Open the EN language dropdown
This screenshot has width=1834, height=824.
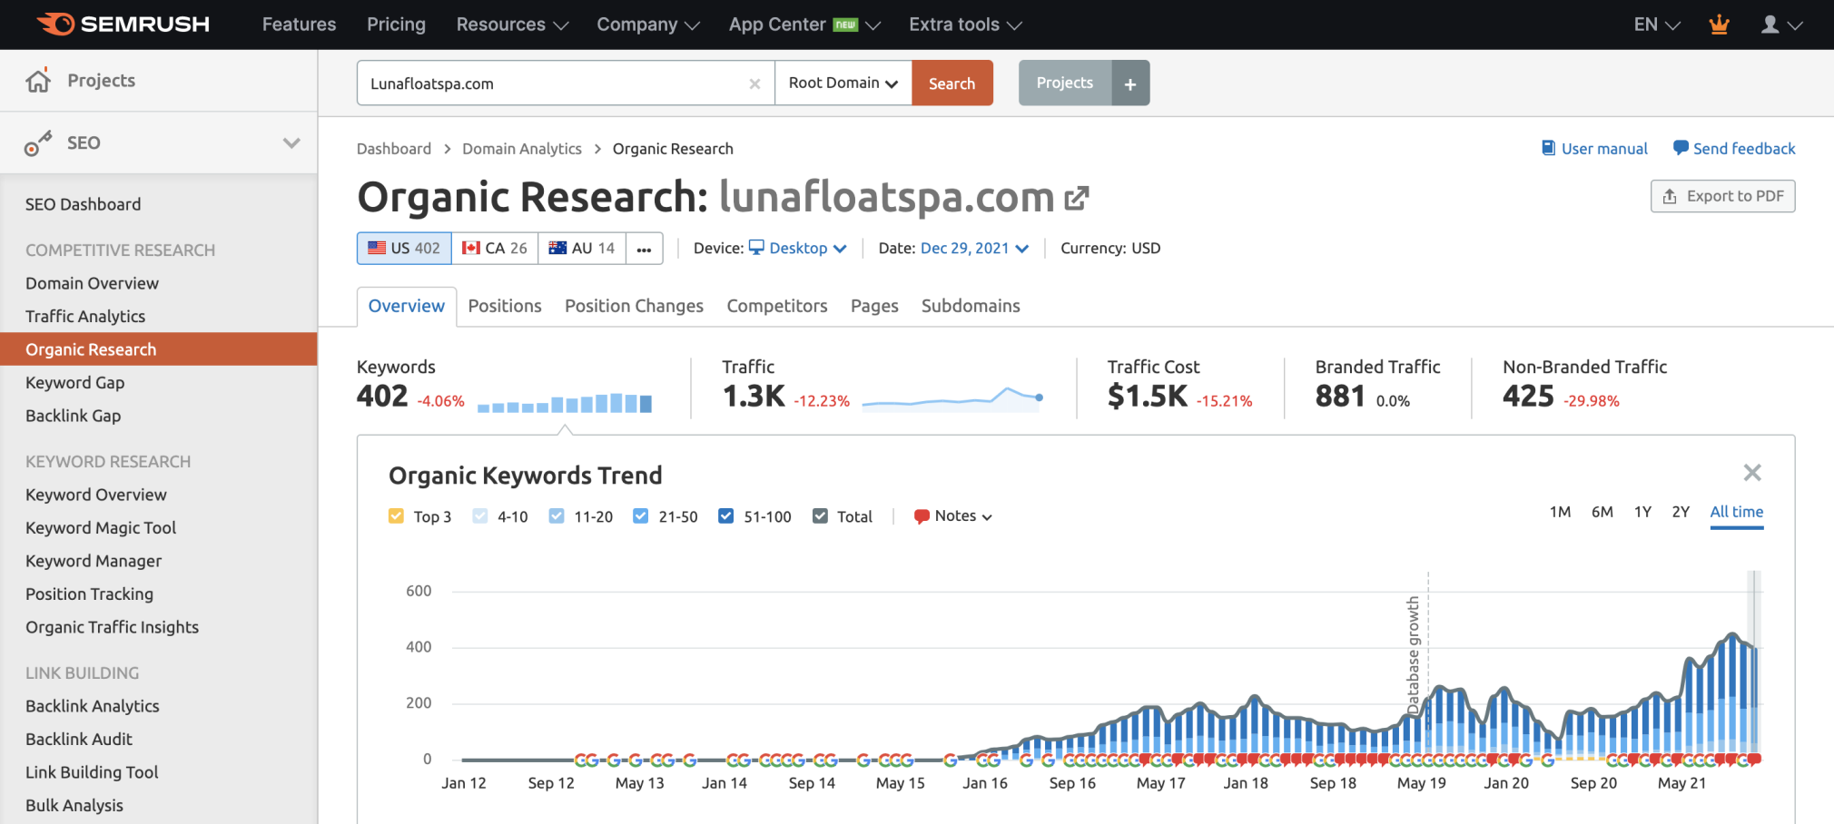(x=1657, y=25)
